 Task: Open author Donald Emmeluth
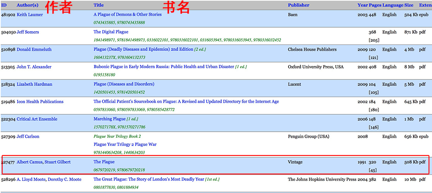(x=34, y=49)
